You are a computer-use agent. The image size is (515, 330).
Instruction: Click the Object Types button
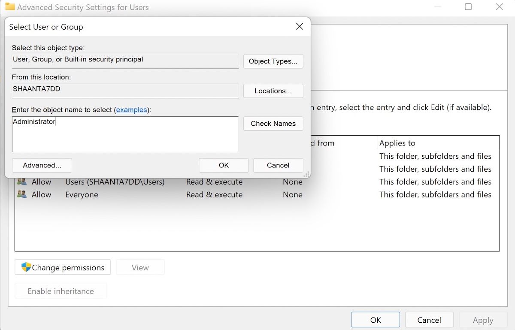[273, 61]
